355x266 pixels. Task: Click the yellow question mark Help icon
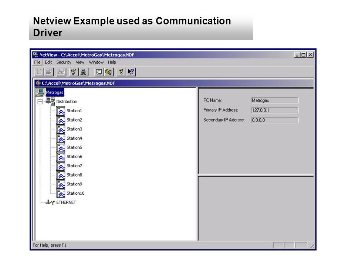tap(121, 72)
